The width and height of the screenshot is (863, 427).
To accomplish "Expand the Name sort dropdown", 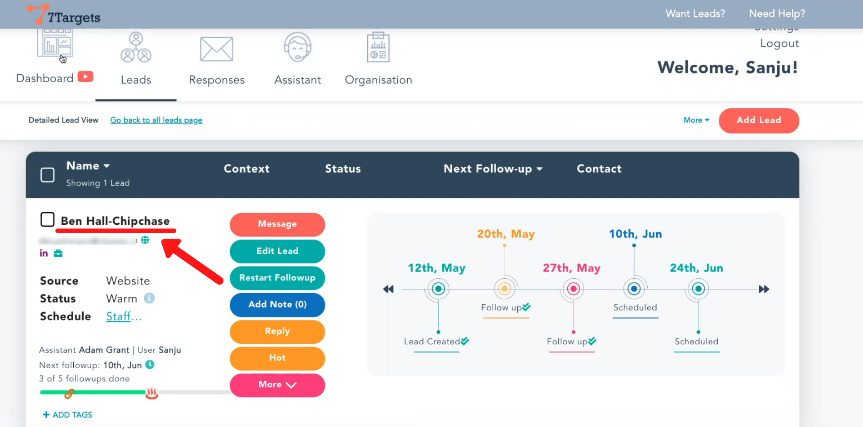I will tap(107, 166).
